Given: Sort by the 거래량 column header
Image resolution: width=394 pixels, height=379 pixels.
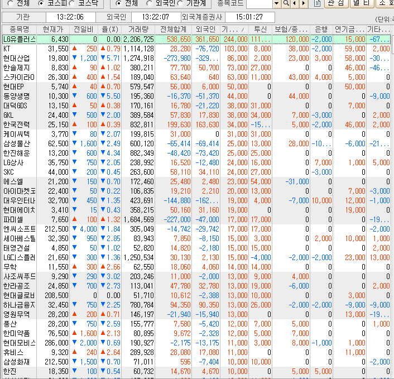Looking at the screenshot, I should [x=138, y=29].
